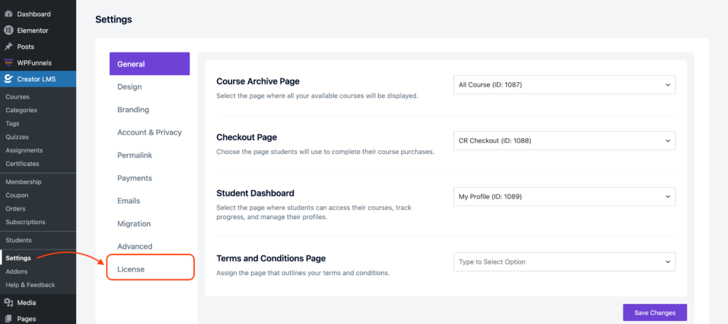Click the Terms and Conditions page selector
Screen dimensions: 728x324
click(564, 262)
